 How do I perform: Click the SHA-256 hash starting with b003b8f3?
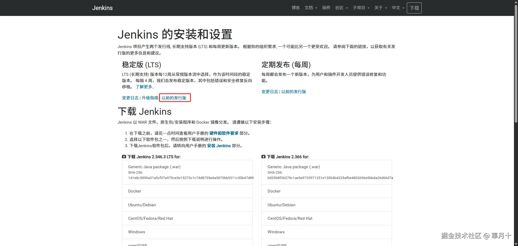coord(330,178)
